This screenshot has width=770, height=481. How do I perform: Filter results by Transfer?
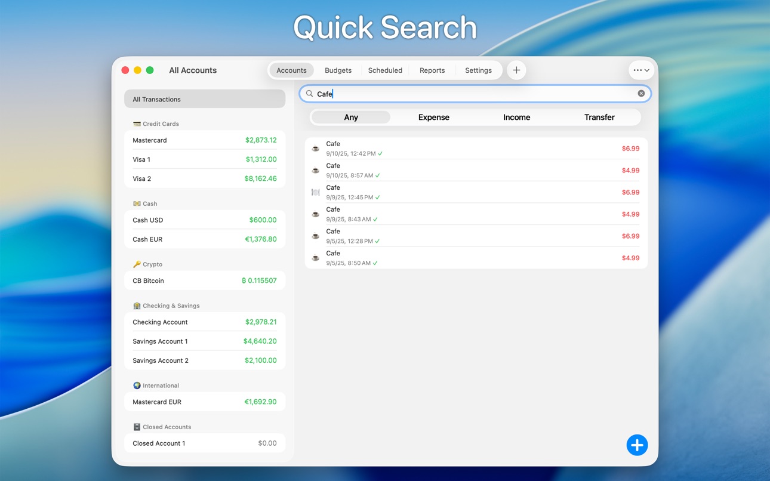point(599,118)
